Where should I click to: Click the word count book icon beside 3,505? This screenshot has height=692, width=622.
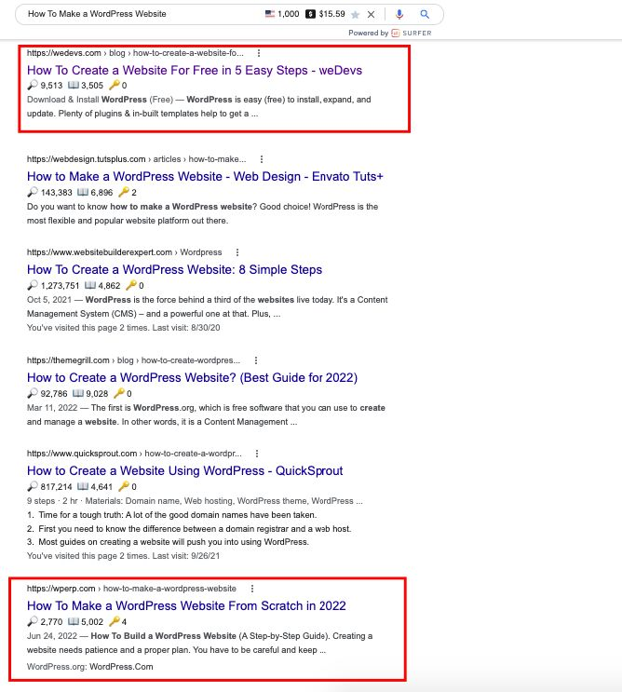(x=74, y=85)
